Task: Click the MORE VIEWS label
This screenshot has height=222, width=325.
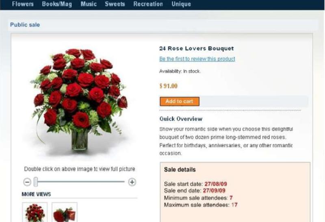Action: pos(36,194)
